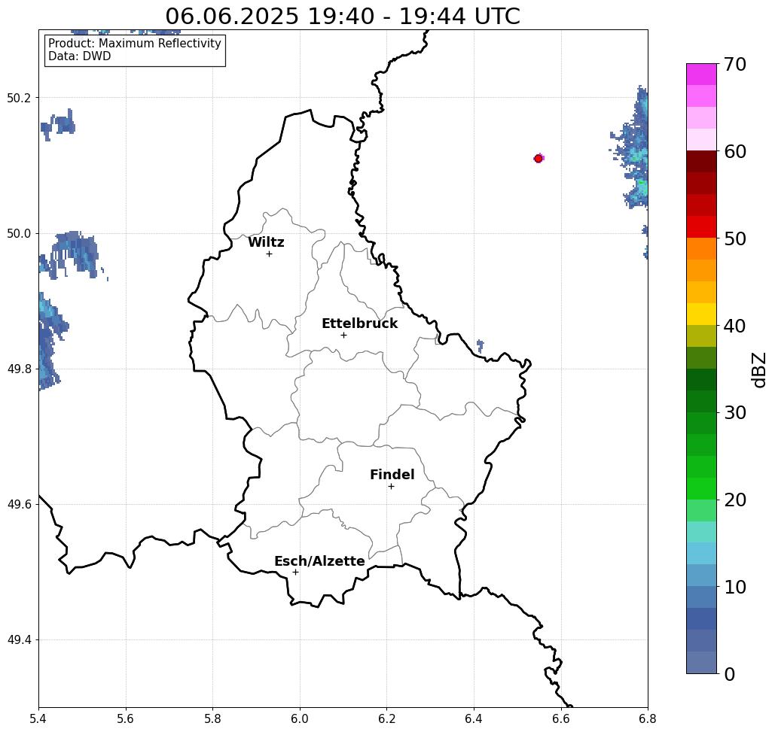Click the 20 tick on colorbar
Image resolution: width=775 pixels, height=732 pixels.
pos(734,500)
